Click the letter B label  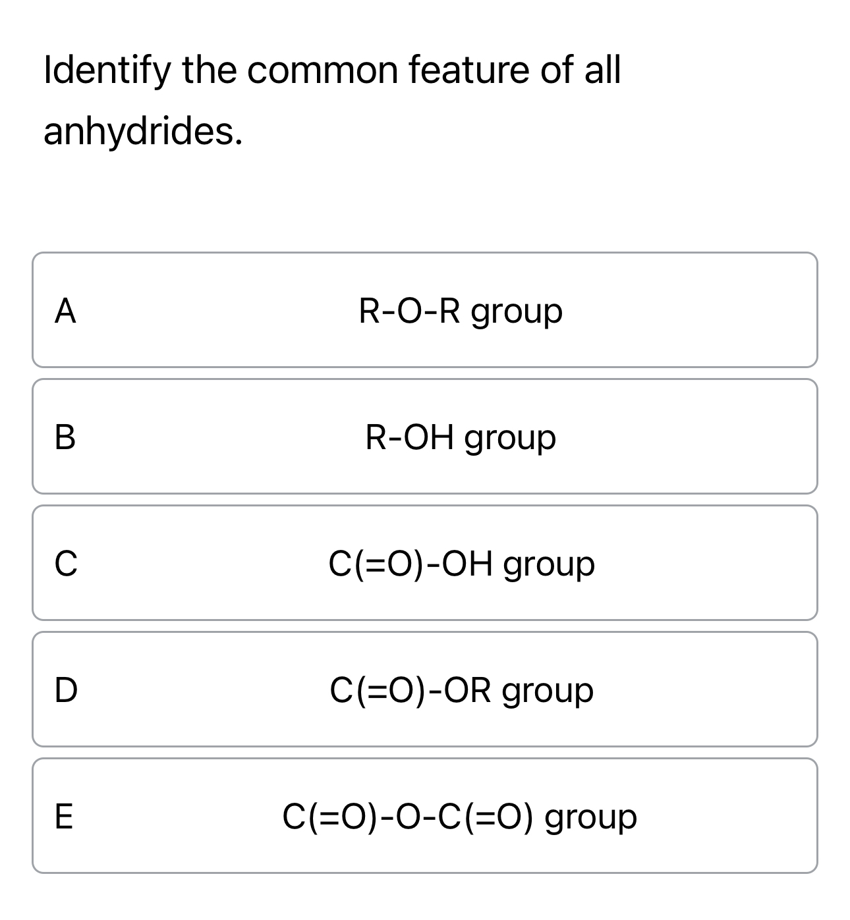66,436
